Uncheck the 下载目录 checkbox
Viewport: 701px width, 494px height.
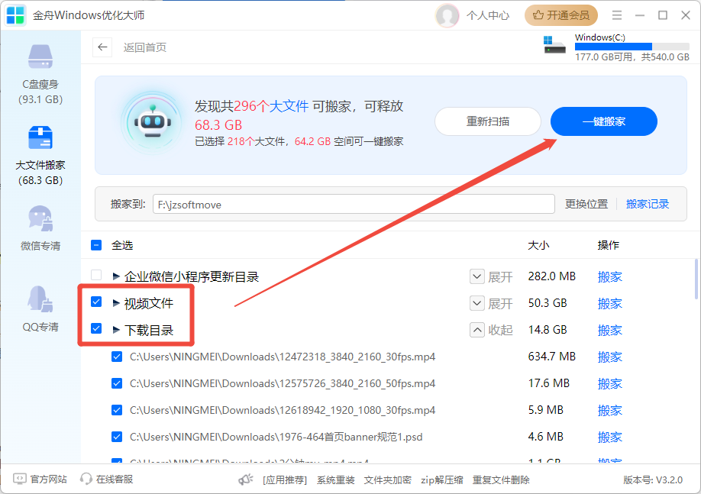click(96, 328)
